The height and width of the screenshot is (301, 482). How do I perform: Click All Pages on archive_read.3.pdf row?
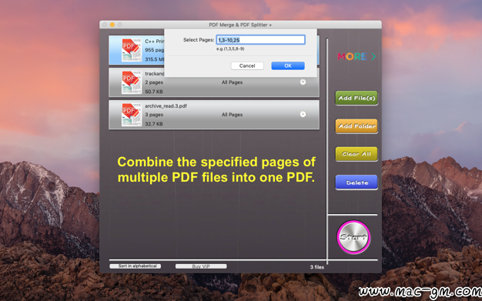[x=232, y=115]
